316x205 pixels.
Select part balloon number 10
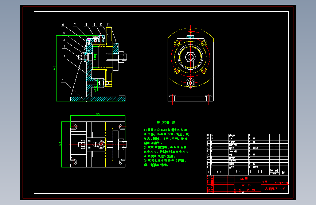[x=101, y=24]
